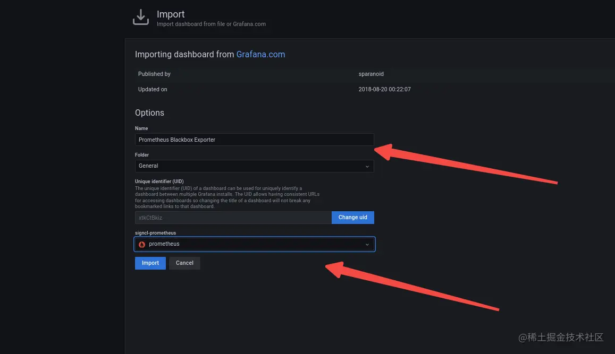Click the Unique identifier (UID) label

point(159,182)
